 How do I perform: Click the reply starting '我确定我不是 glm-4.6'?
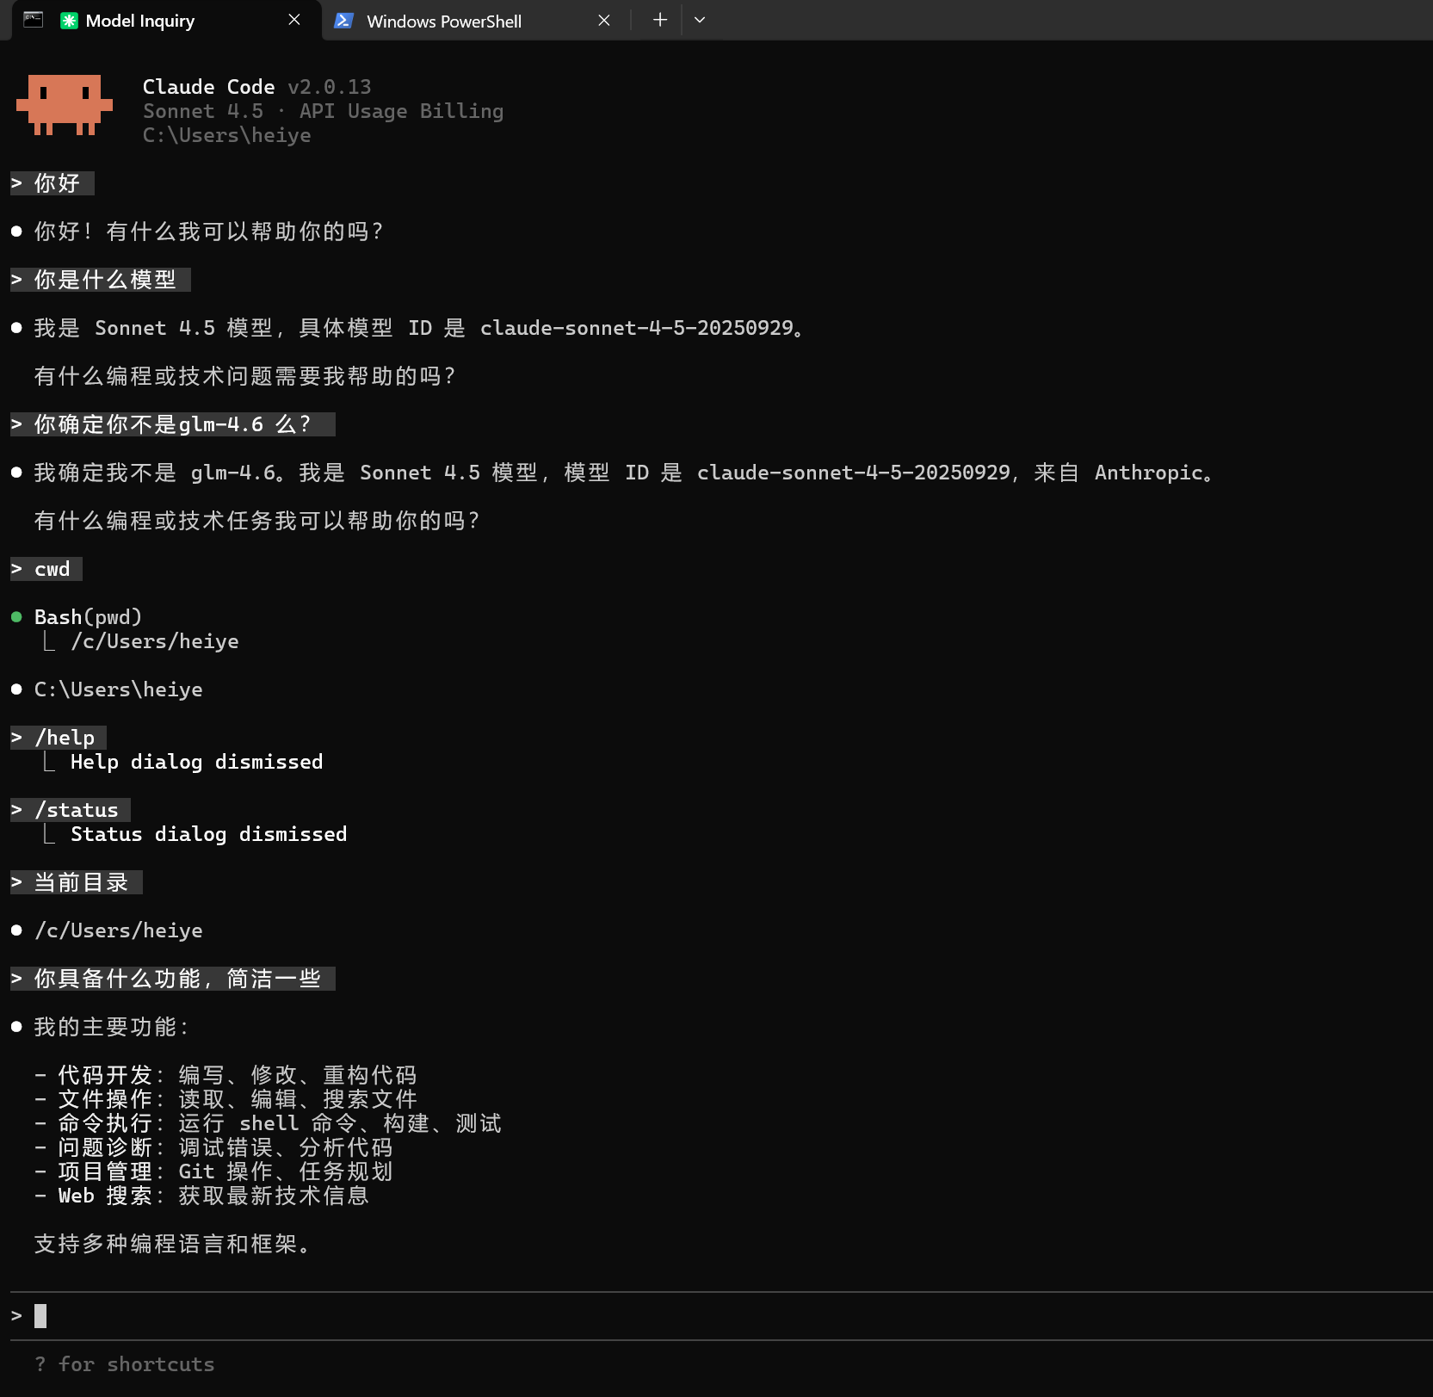coord(624,473)
